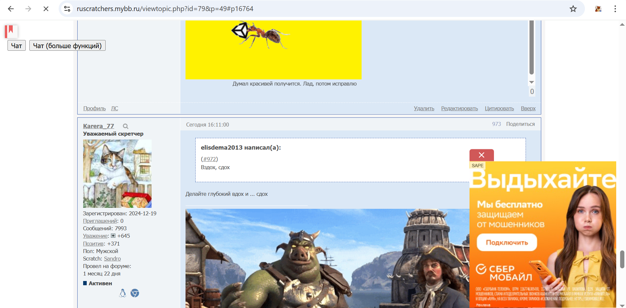Click the post timestamp Сегодня 16:11:00
The width and height of the screenshot is (626, 308).
click(208, 125)
